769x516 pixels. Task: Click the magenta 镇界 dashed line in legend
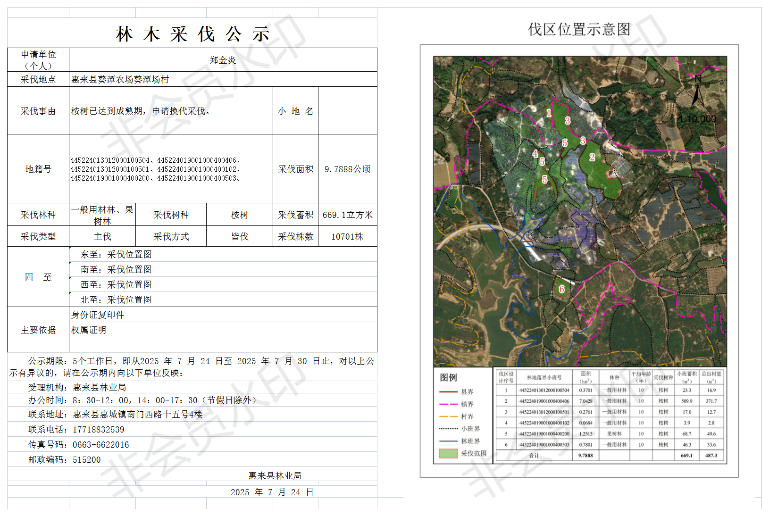click(448, 404)
